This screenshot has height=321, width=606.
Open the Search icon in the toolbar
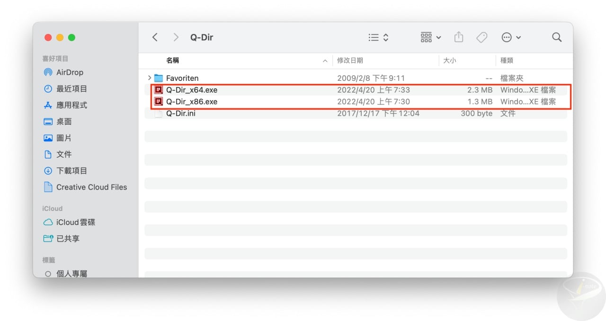tap(556, 37)
